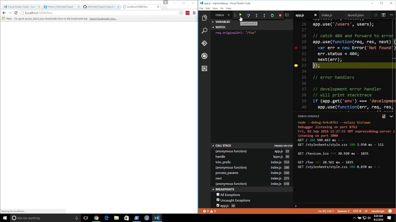
Task: Select process_params index.js 330 stack frame
Action: click(252, 173)
